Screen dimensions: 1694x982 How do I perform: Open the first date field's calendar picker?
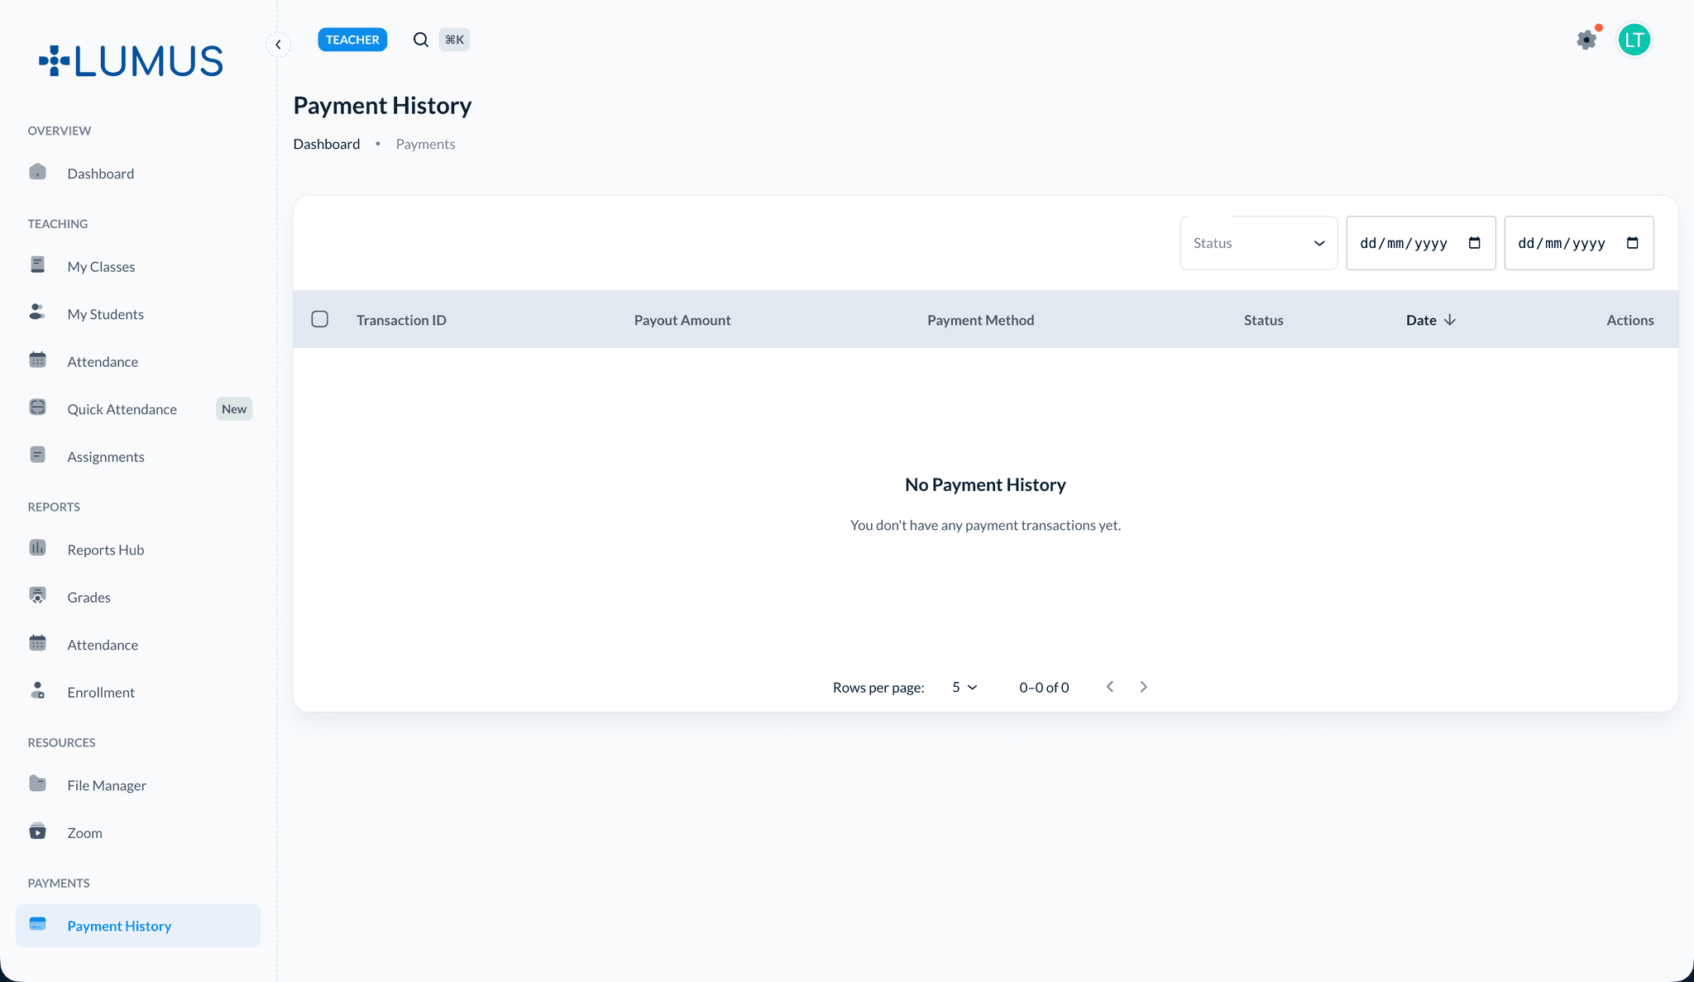pyautogui.click(x=1474, y=243)
